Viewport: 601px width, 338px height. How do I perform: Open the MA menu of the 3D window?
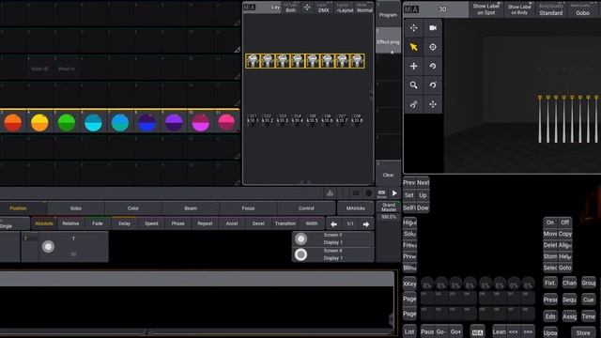coord(411,9)
